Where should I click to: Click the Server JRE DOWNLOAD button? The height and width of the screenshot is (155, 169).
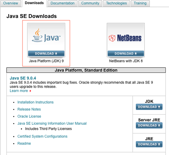(149, 125)
